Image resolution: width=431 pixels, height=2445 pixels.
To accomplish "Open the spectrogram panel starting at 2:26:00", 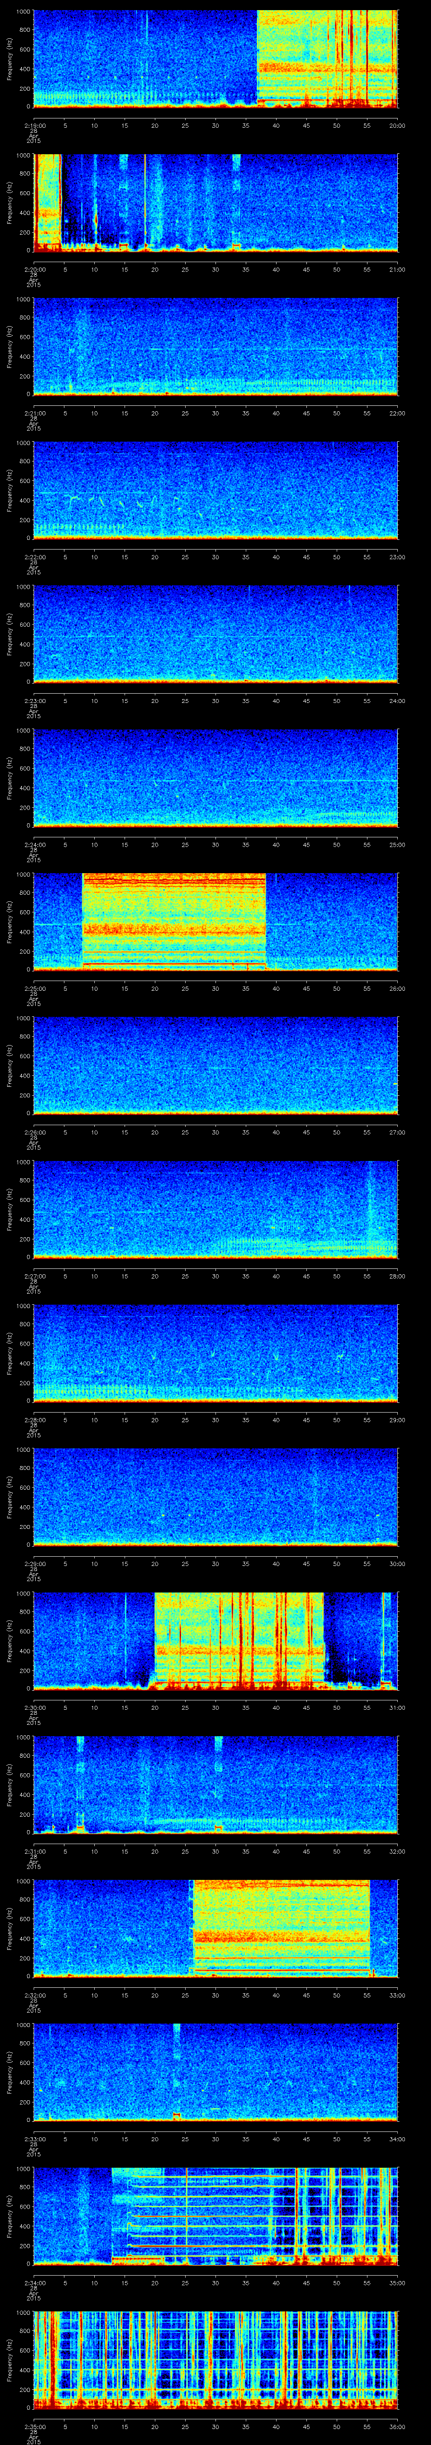I will click(x=216, y=1066).
